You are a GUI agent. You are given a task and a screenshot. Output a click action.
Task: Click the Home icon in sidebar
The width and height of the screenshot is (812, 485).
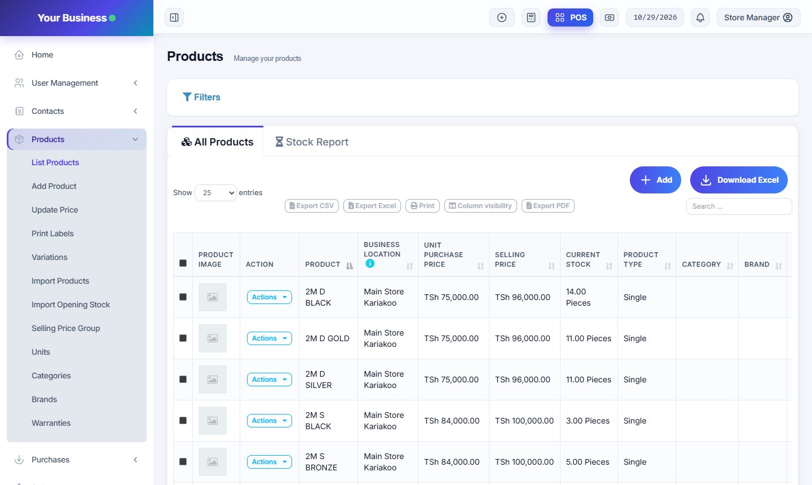pyautogui.click(x=19, y=55)
